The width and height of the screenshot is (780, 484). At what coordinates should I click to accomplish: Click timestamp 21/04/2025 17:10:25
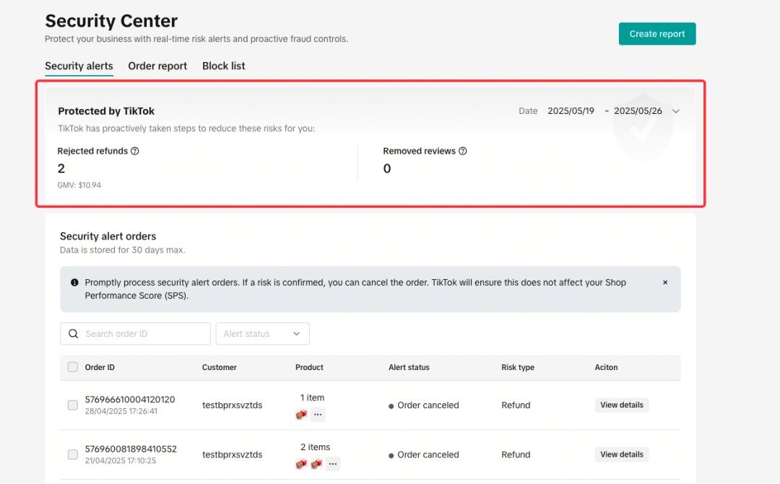tap(121, 461)
